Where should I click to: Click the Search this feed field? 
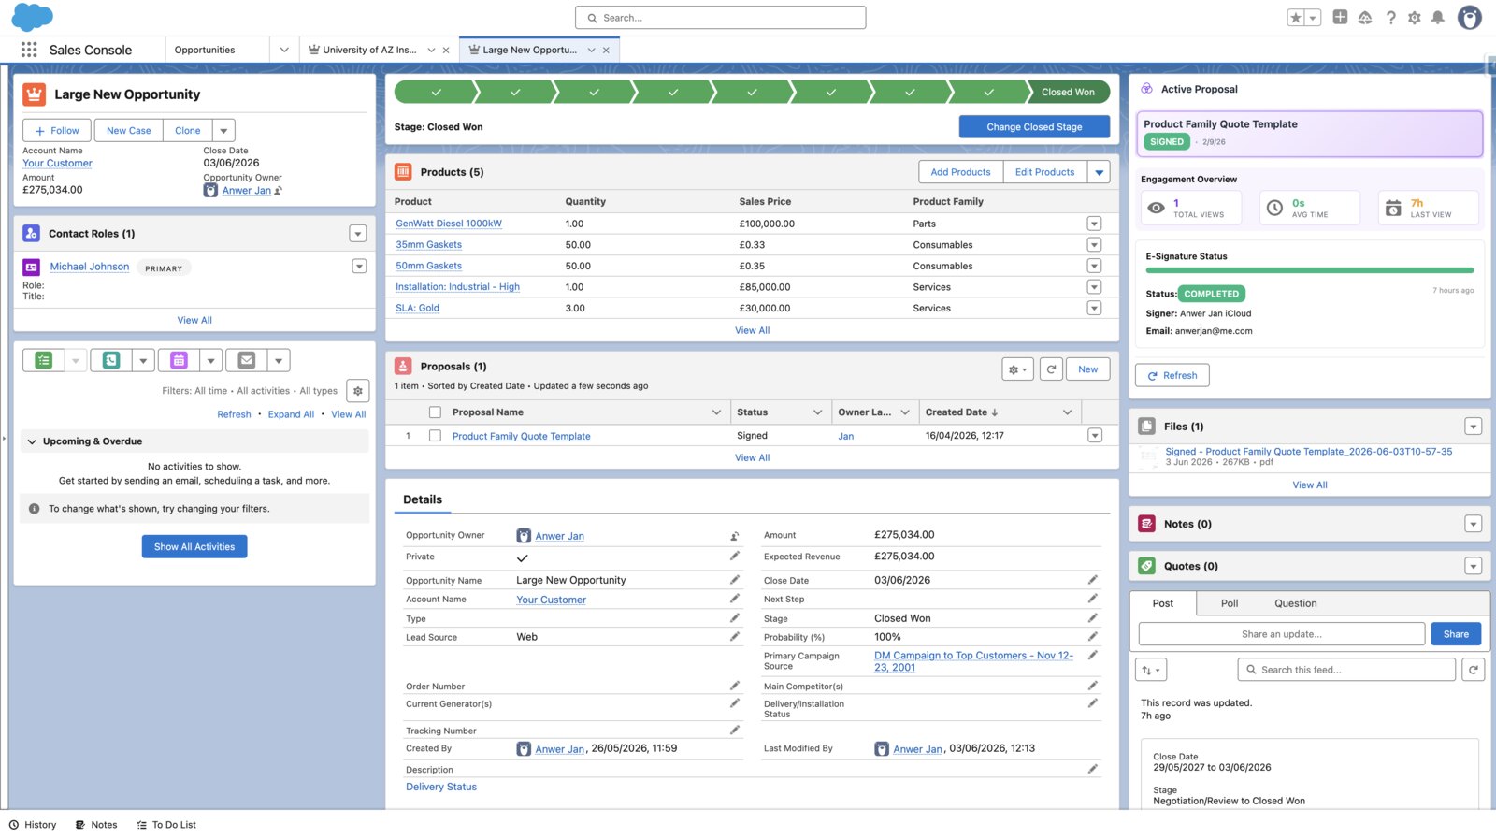click(1346, 670)
